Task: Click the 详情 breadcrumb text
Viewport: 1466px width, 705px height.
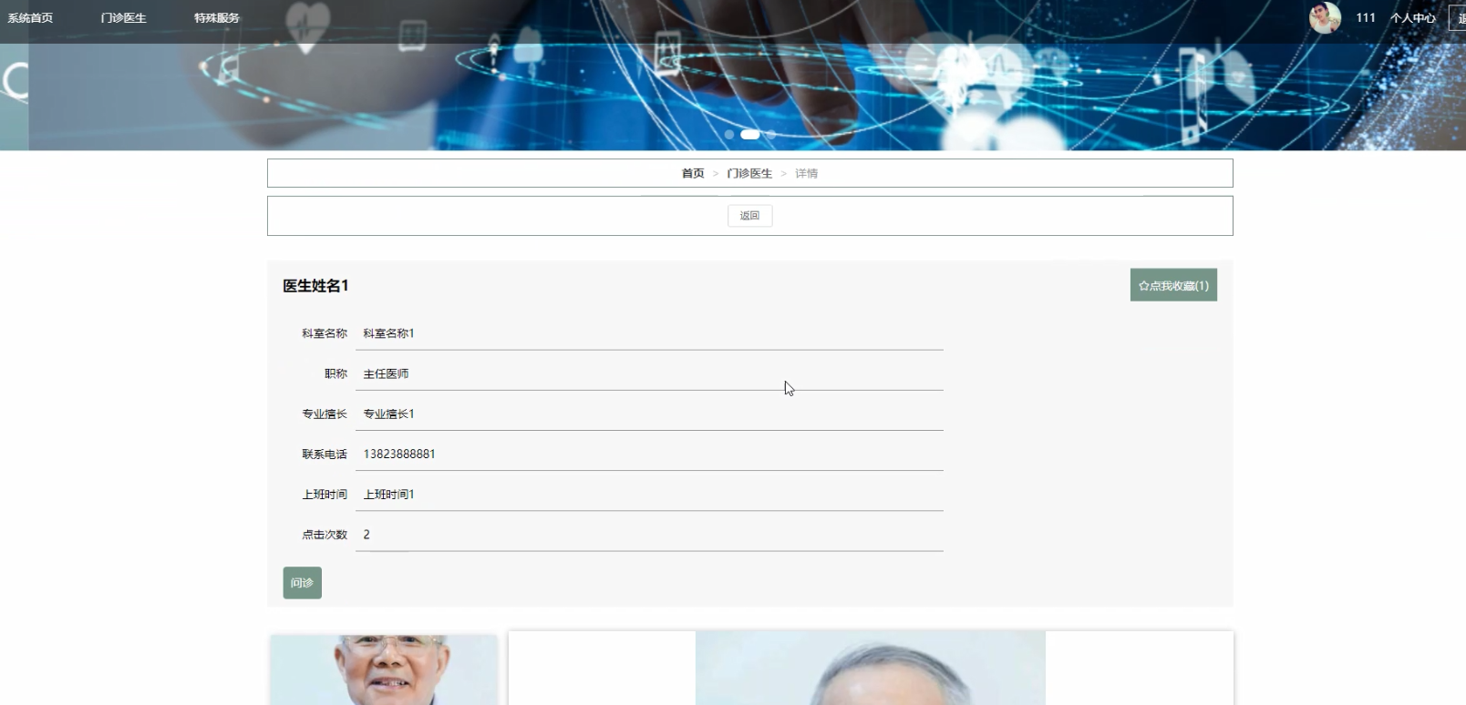Action: point(806,173)
